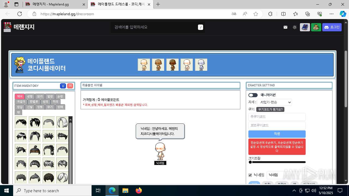Open the Favorites list icon
This screenshot has width=349, height=196.
click(x=296, y=14)
